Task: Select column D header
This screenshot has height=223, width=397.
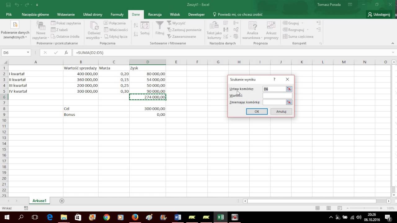Action: point(148,62)
